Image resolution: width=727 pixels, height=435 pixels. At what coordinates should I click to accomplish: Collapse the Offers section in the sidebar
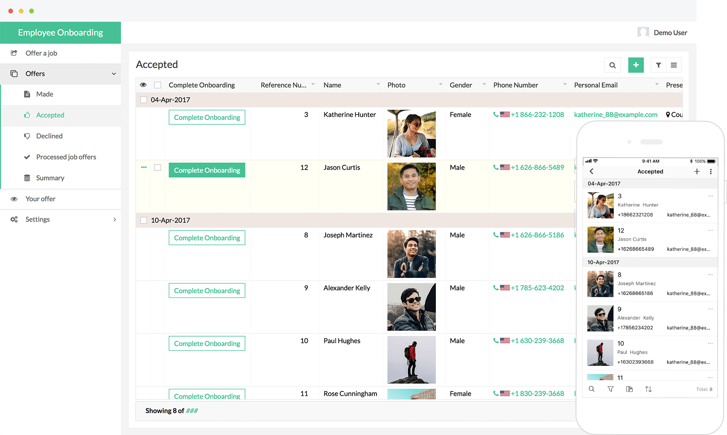click(114, 74)
